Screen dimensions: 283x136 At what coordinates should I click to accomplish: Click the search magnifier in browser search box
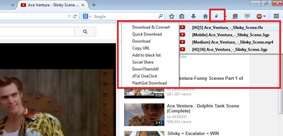[160, 16]
